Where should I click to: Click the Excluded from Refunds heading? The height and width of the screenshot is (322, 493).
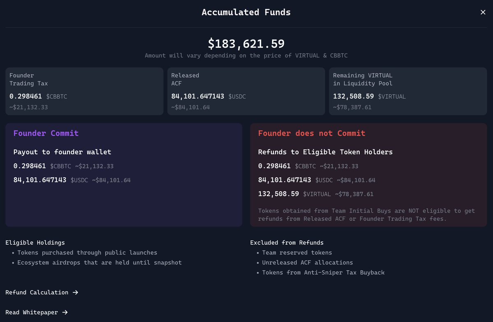point(287,243)
